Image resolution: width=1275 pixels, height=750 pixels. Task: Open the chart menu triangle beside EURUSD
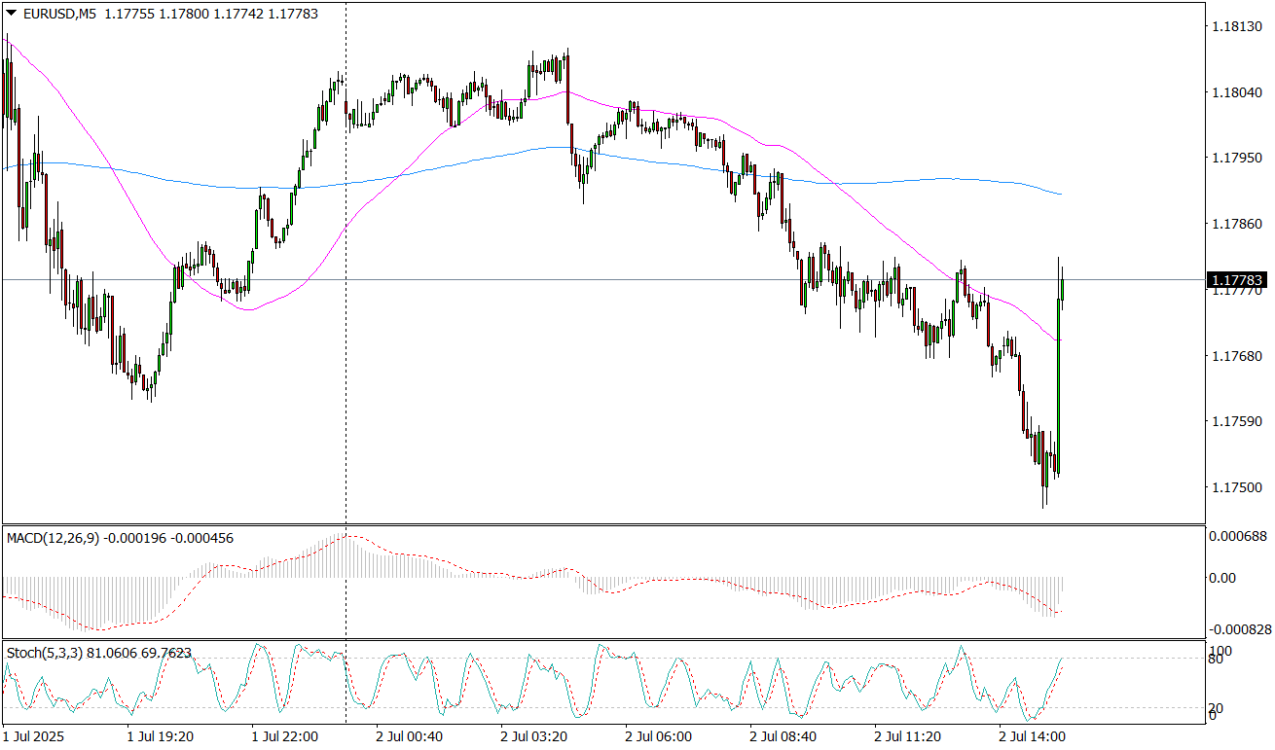[12, 15]
